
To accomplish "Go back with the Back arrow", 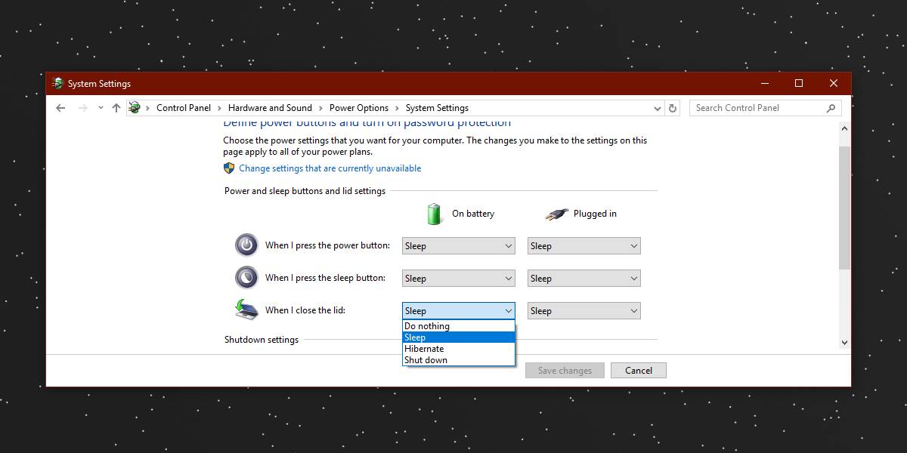I will point(60,108).
